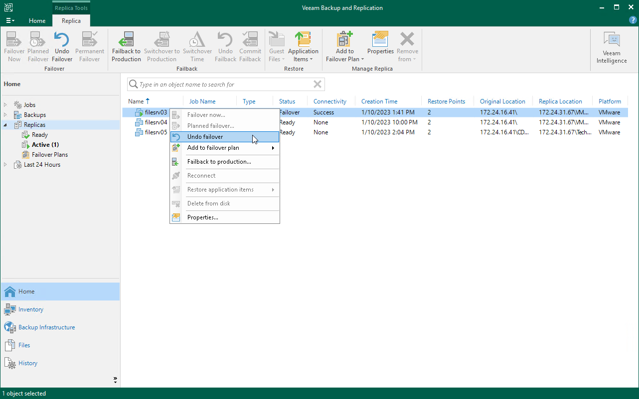Expand the Jobs tree node
The image size is (639, 399).
click(x=6, y=105)
